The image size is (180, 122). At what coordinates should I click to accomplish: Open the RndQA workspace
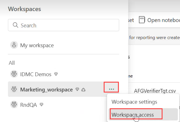(x=29, y=105)
